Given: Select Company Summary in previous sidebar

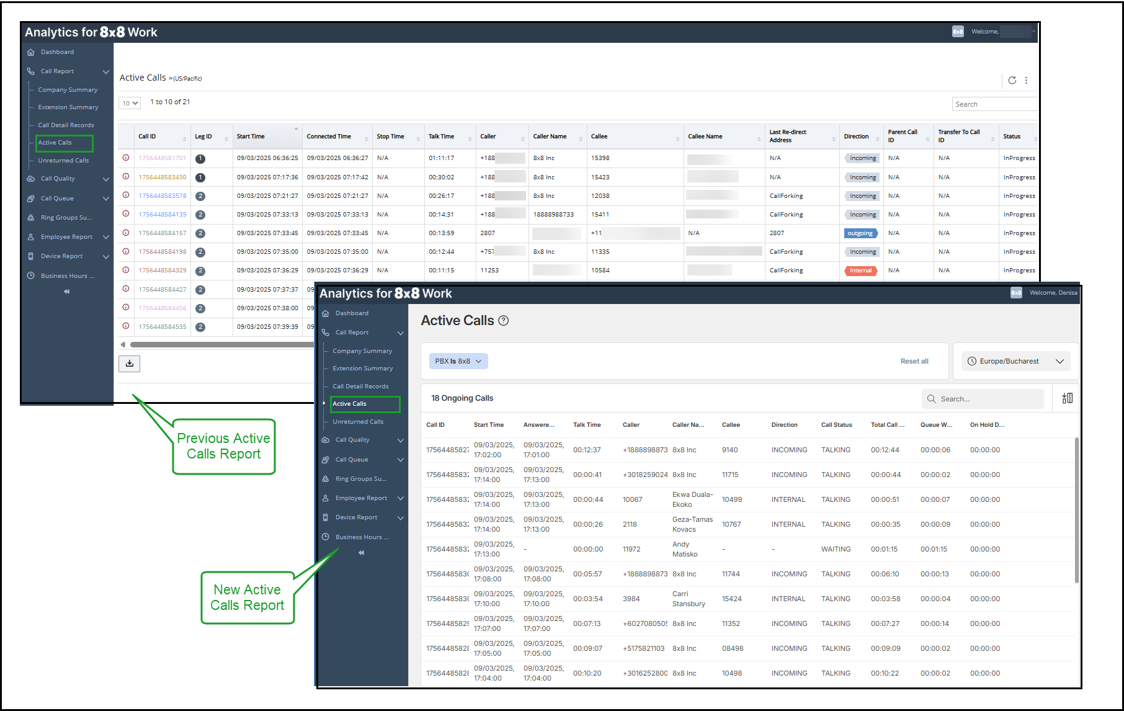Looking at the screenshot, I should (x=68, y=90).
